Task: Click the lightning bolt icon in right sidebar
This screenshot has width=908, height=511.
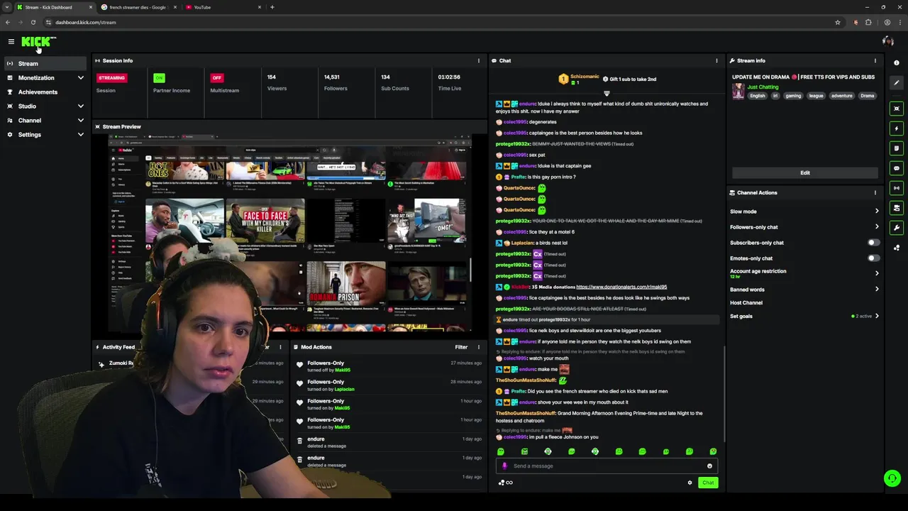Action: point(897,128)
